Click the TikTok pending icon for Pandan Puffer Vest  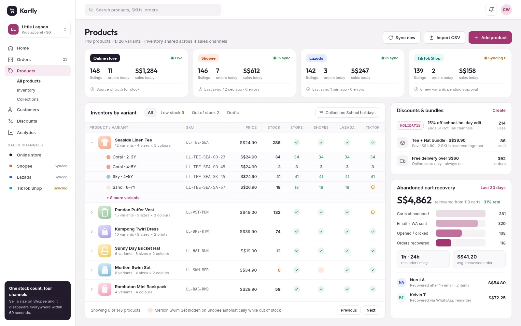click(373, 212)
